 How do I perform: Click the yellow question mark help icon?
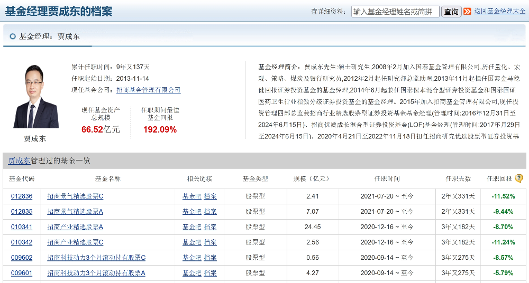tap(519, 178)
